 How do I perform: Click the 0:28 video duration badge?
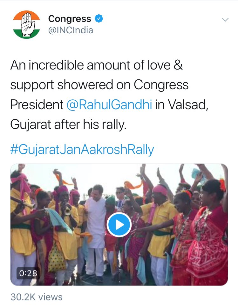coord(28,273)
